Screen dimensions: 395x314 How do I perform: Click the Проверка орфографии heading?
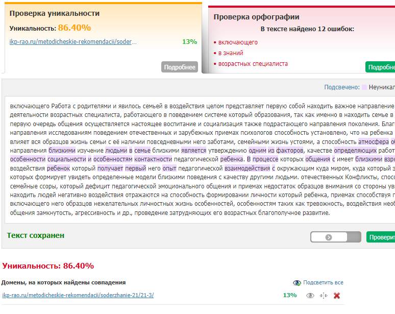[257, 17]
